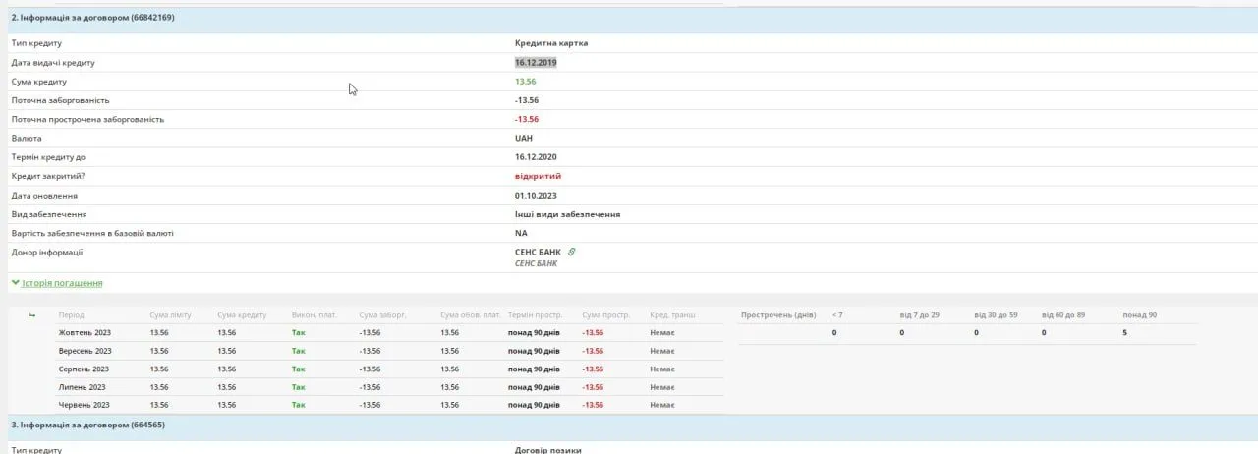Click section header for contract 66842169
Screen dimensions: 1258x454
[x=92, y=17]
